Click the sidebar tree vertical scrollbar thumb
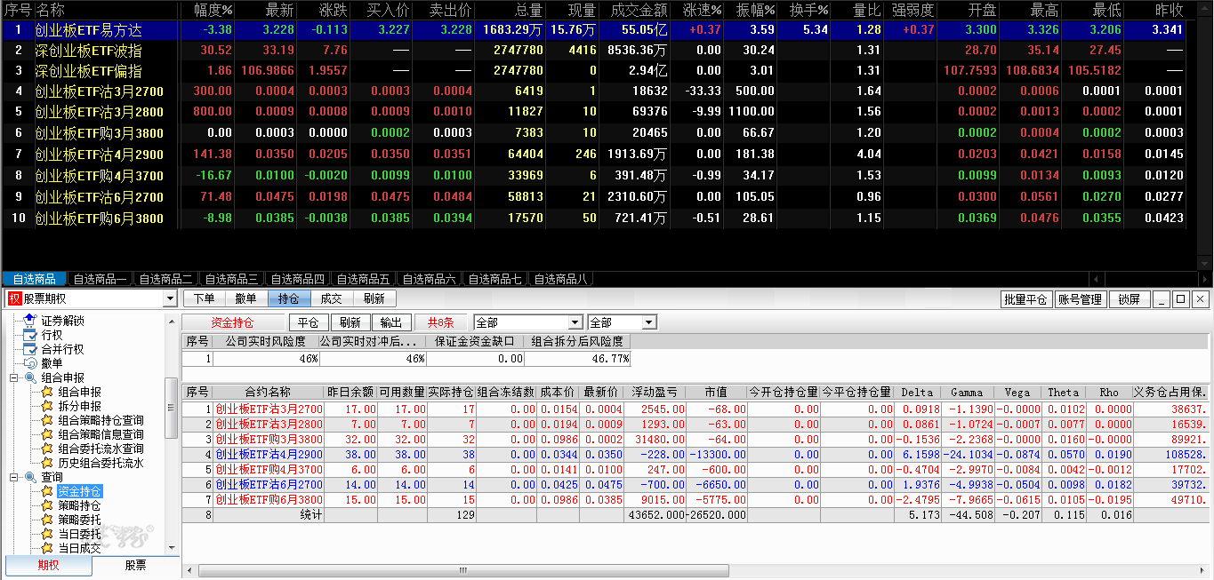 173,409
